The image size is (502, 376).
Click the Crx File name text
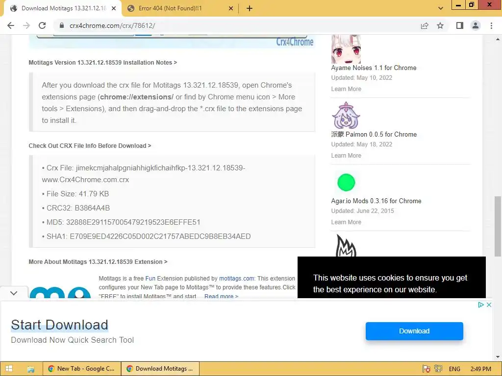point(144,174)
